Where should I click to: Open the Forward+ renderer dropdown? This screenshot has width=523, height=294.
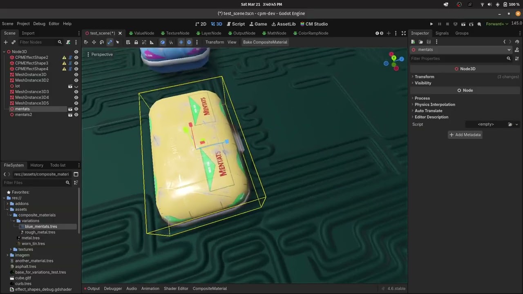tap(496, 24)
